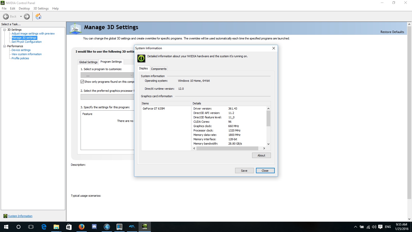This screenshot has height=232, width=412.
Task: Click the Restore Defaults link
Action: click(x=392, y=32)
